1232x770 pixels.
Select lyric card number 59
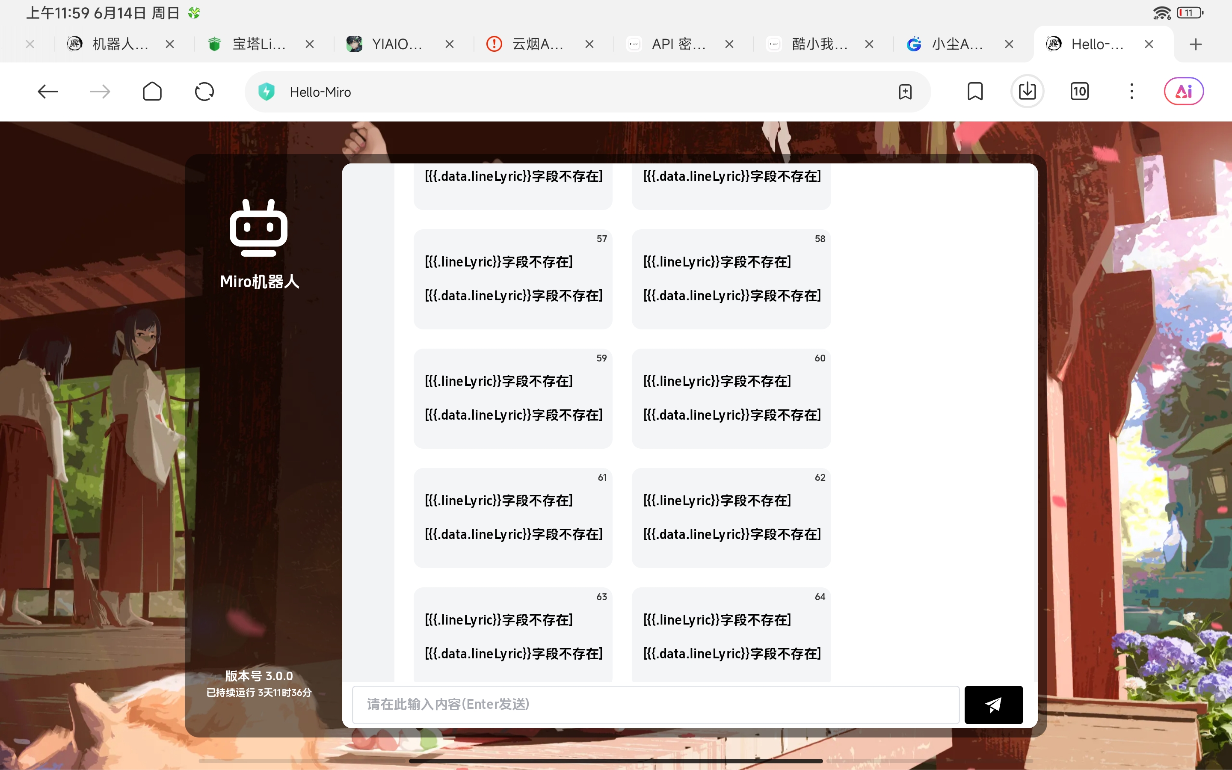[x=512, y=398]
